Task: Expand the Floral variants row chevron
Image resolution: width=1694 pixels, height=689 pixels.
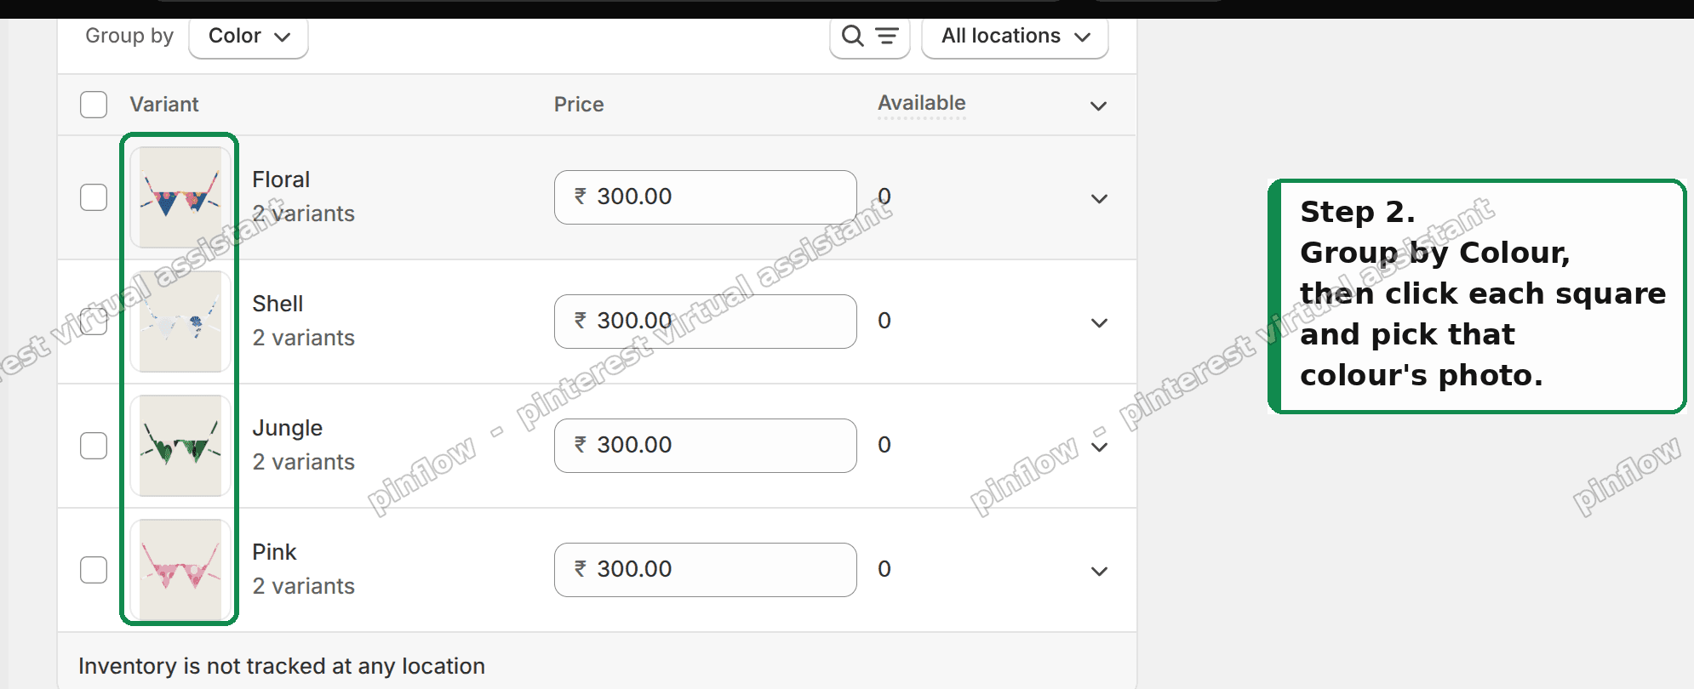Action: pos(1099,199)
